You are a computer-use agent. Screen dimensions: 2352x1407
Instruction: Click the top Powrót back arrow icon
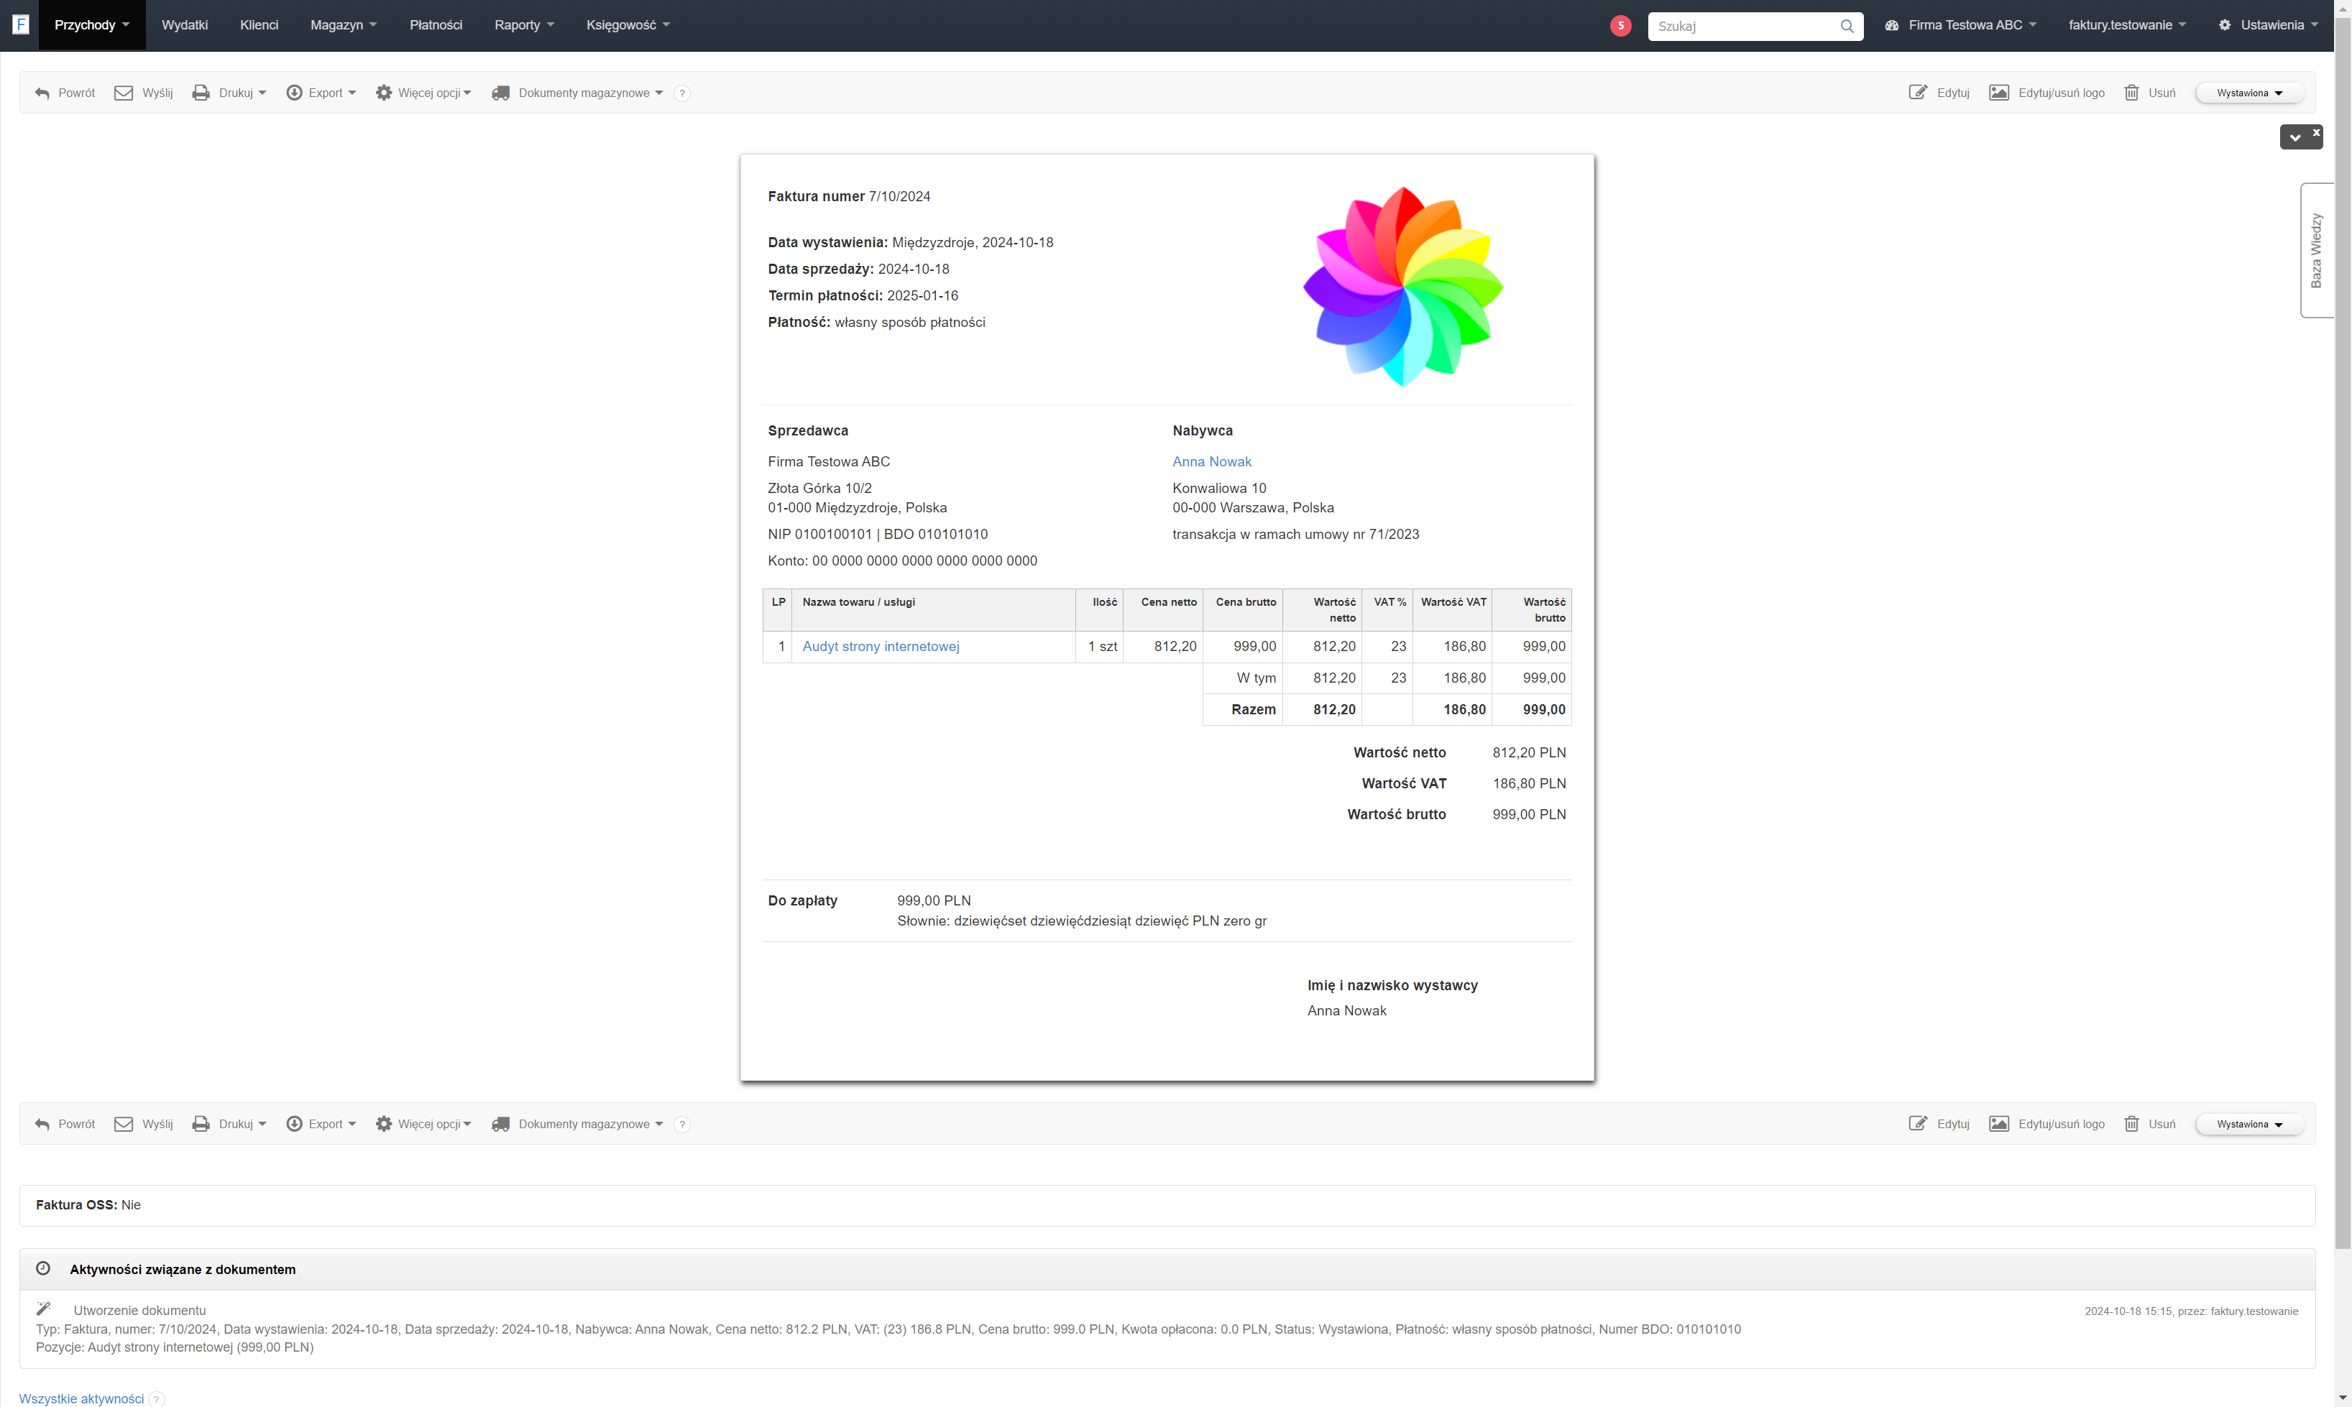42,93
